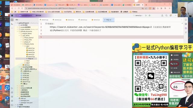Open the Project tool window folder icon
Viewport: 193px width, 108px height.
tap(12, 19)
